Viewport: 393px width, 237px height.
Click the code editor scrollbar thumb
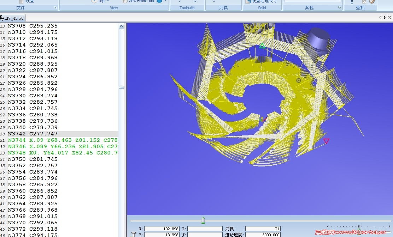tap(121, 87)
